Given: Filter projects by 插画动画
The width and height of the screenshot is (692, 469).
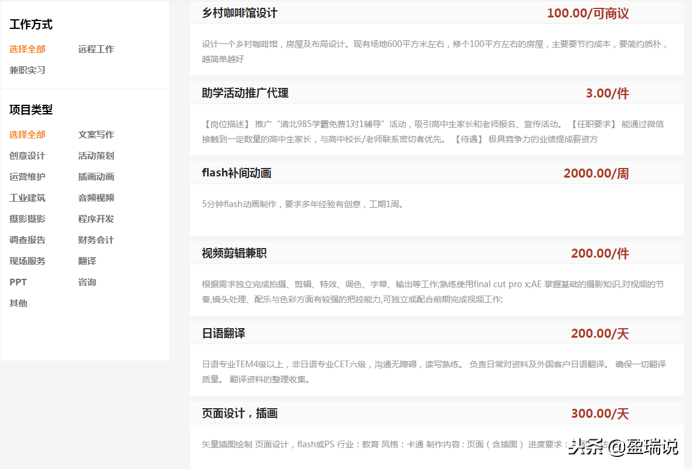Looking at the screenshot, I should pos(96,176).
